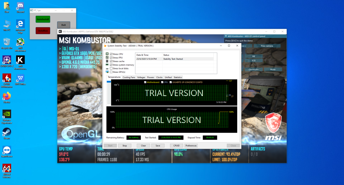Uncheck the Stress FPU checkbox

click(111, 58)
